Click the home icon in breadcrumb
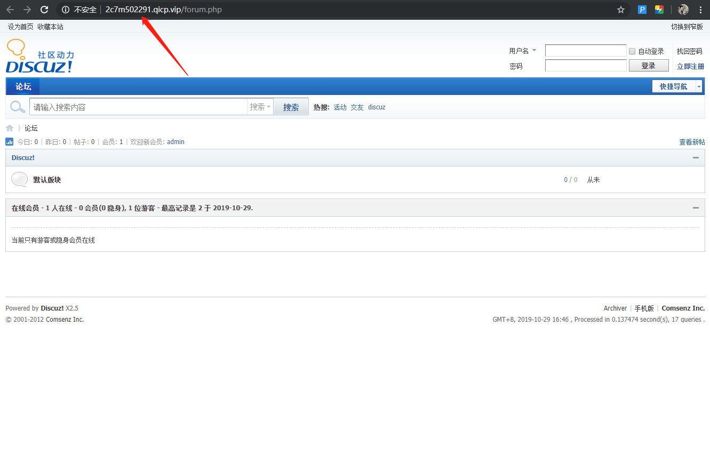Viewport: 710px width, 461px height. click(x=10, y=128)
